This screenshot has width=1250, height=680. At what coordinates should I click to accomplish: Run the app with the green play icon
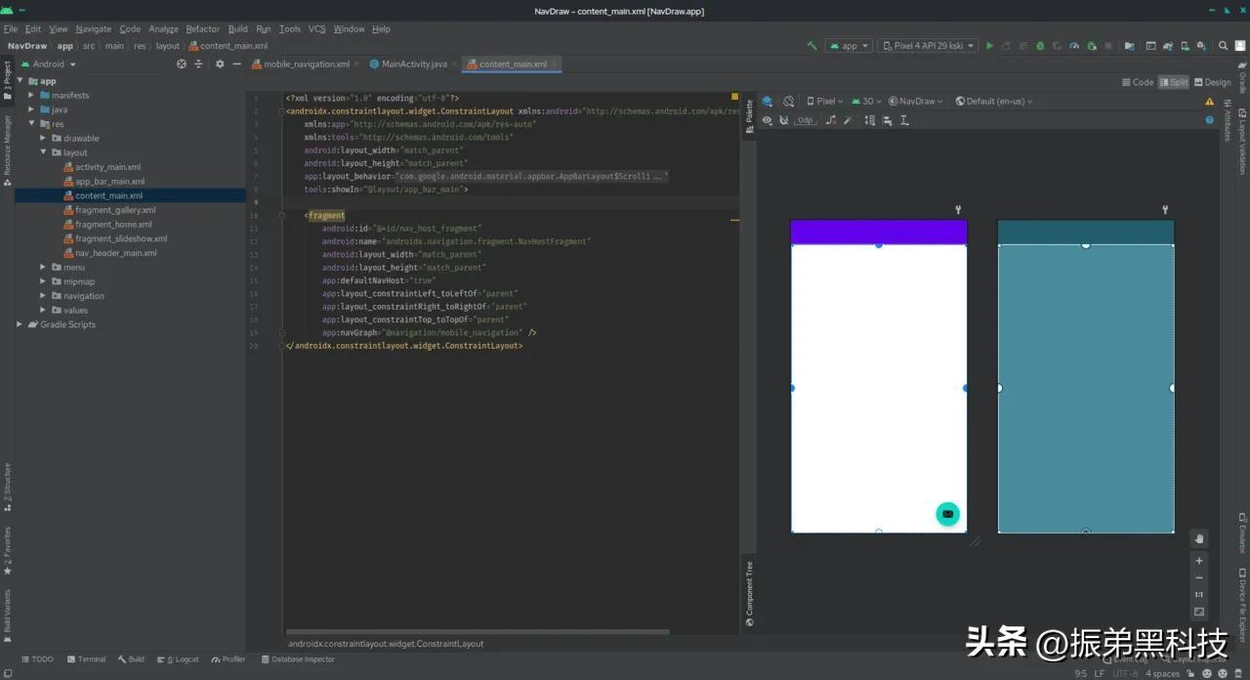coord(989,45)
